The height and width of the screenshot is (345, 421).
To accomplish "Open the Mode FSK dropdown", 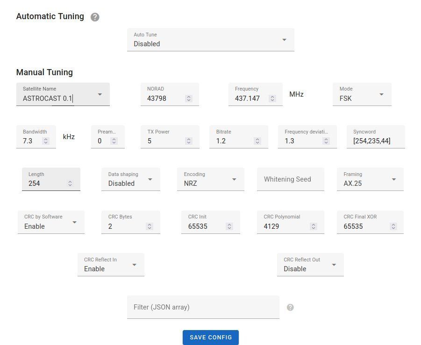I will 362,94.
